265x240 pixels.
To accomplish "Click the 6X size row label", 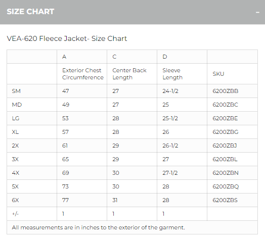I will pos(15,200).
